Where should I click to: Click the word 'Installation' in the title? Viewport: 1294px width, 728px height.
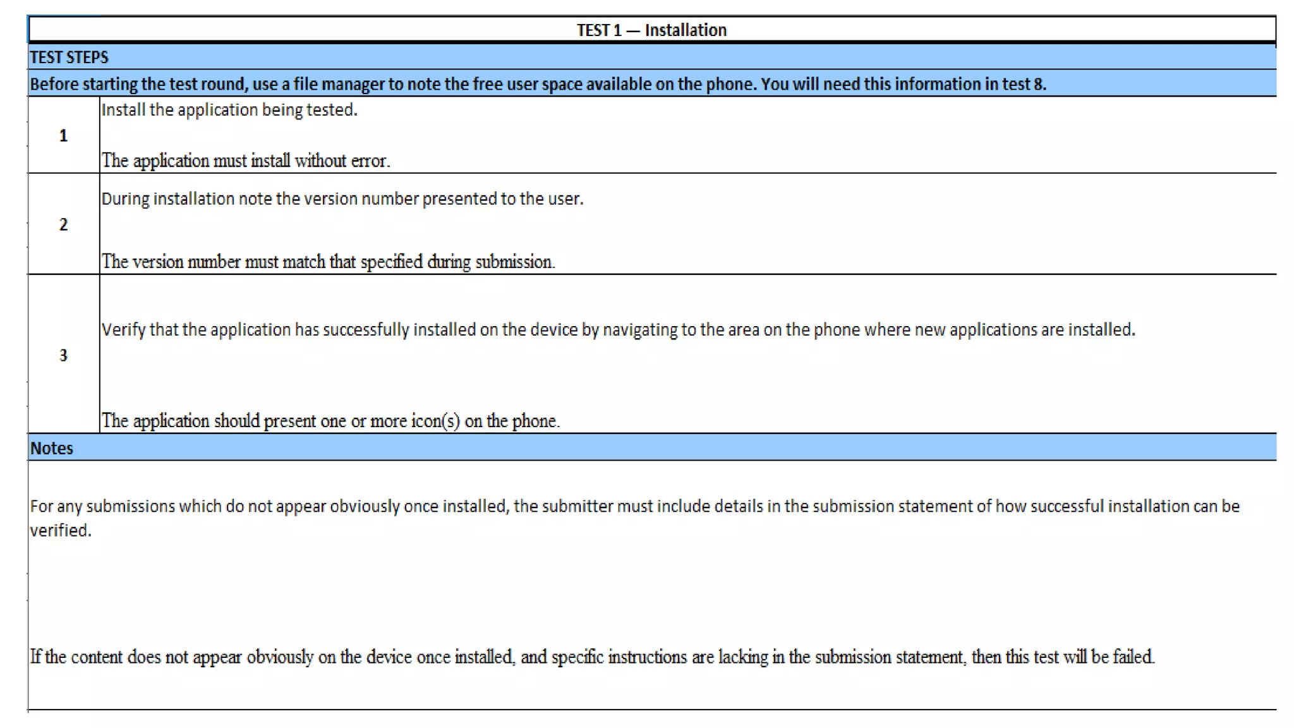tap(686, 30)
